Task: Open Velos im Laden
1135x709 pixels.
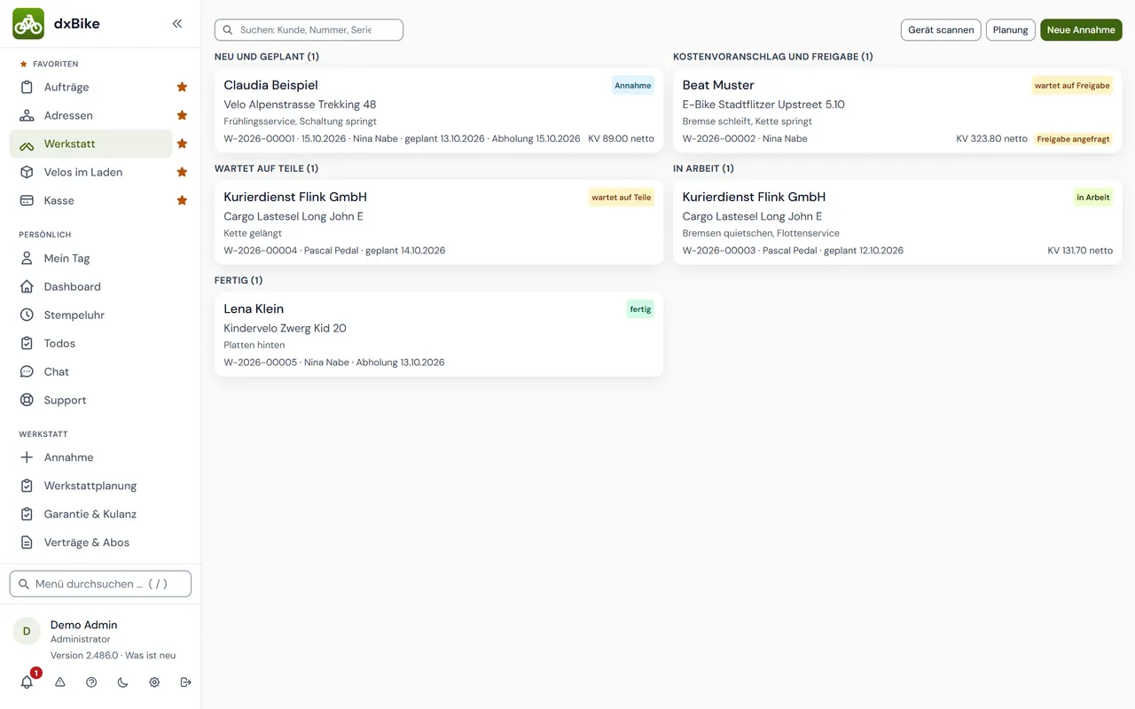Action: 91,172
